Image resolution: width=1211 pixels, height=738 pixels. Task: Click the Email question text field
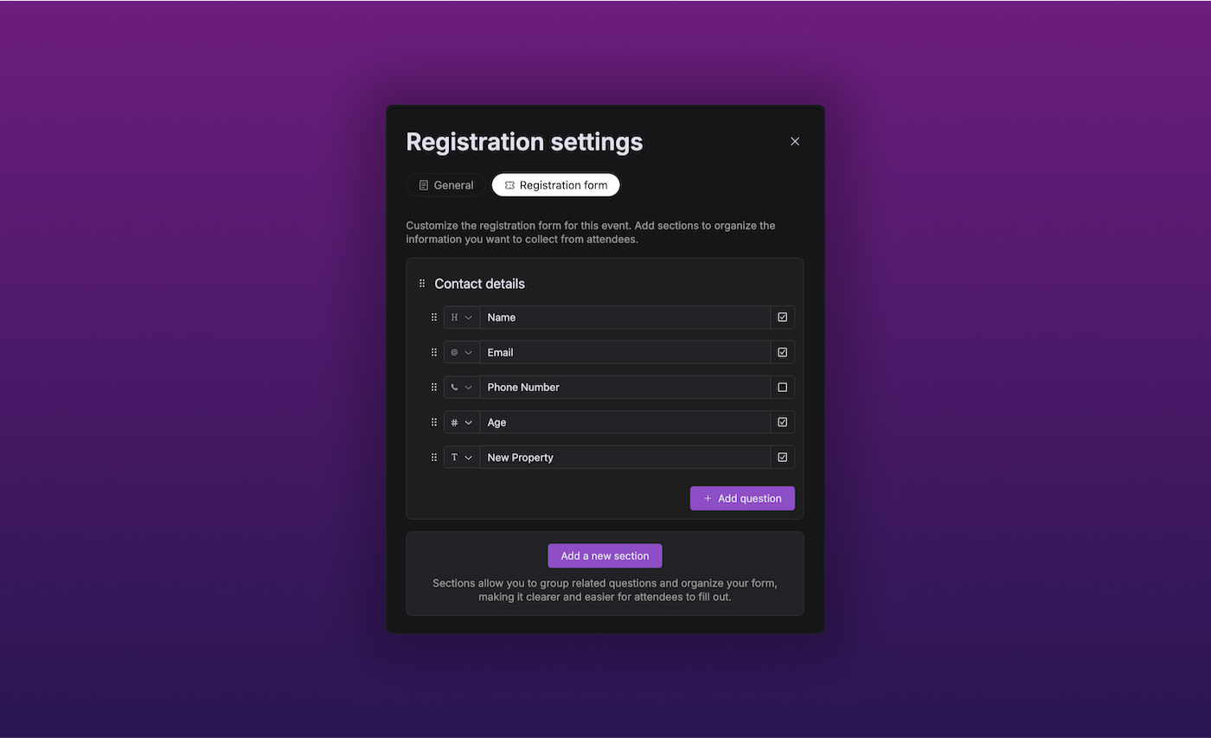pos(625,352)
